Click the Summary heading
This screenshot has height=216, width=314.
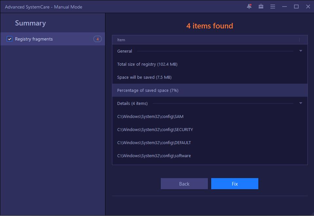pyautogui.click(x=30, y=23)
